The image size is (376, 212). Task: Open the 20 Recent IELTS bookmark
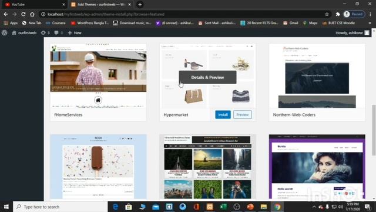[260, 23]
